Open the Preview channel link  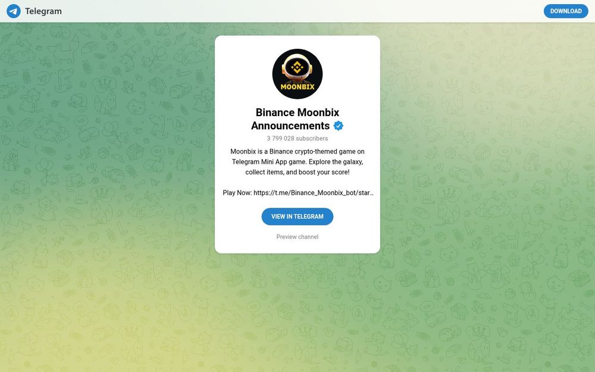(297, 237)
